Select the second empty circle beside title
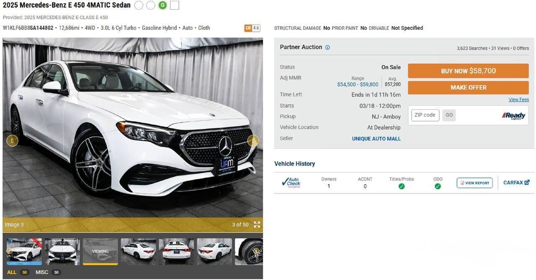The width and height of the screenshot is (536, 280). [x=151, y=5]
